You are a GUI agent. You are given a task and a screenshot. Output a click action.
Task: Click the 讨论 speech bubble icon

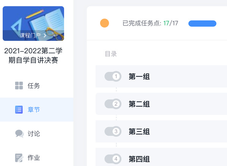point(19,133)
